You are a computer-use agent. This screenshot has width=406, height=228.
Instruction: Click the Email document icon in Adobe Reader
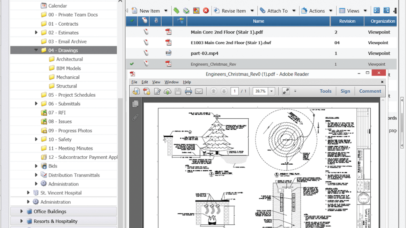click(199, 91)
